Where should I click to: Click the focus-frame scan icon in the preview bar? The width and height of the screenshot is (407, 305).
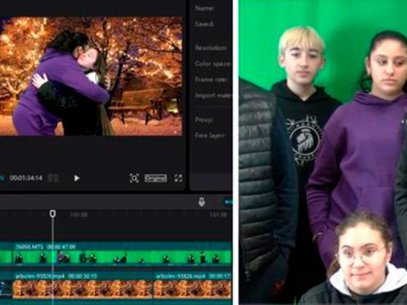tap(135, 178)
